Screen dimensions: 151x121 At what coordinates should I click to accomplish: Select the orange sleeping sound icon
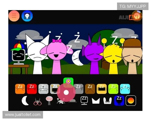point(20,89)
